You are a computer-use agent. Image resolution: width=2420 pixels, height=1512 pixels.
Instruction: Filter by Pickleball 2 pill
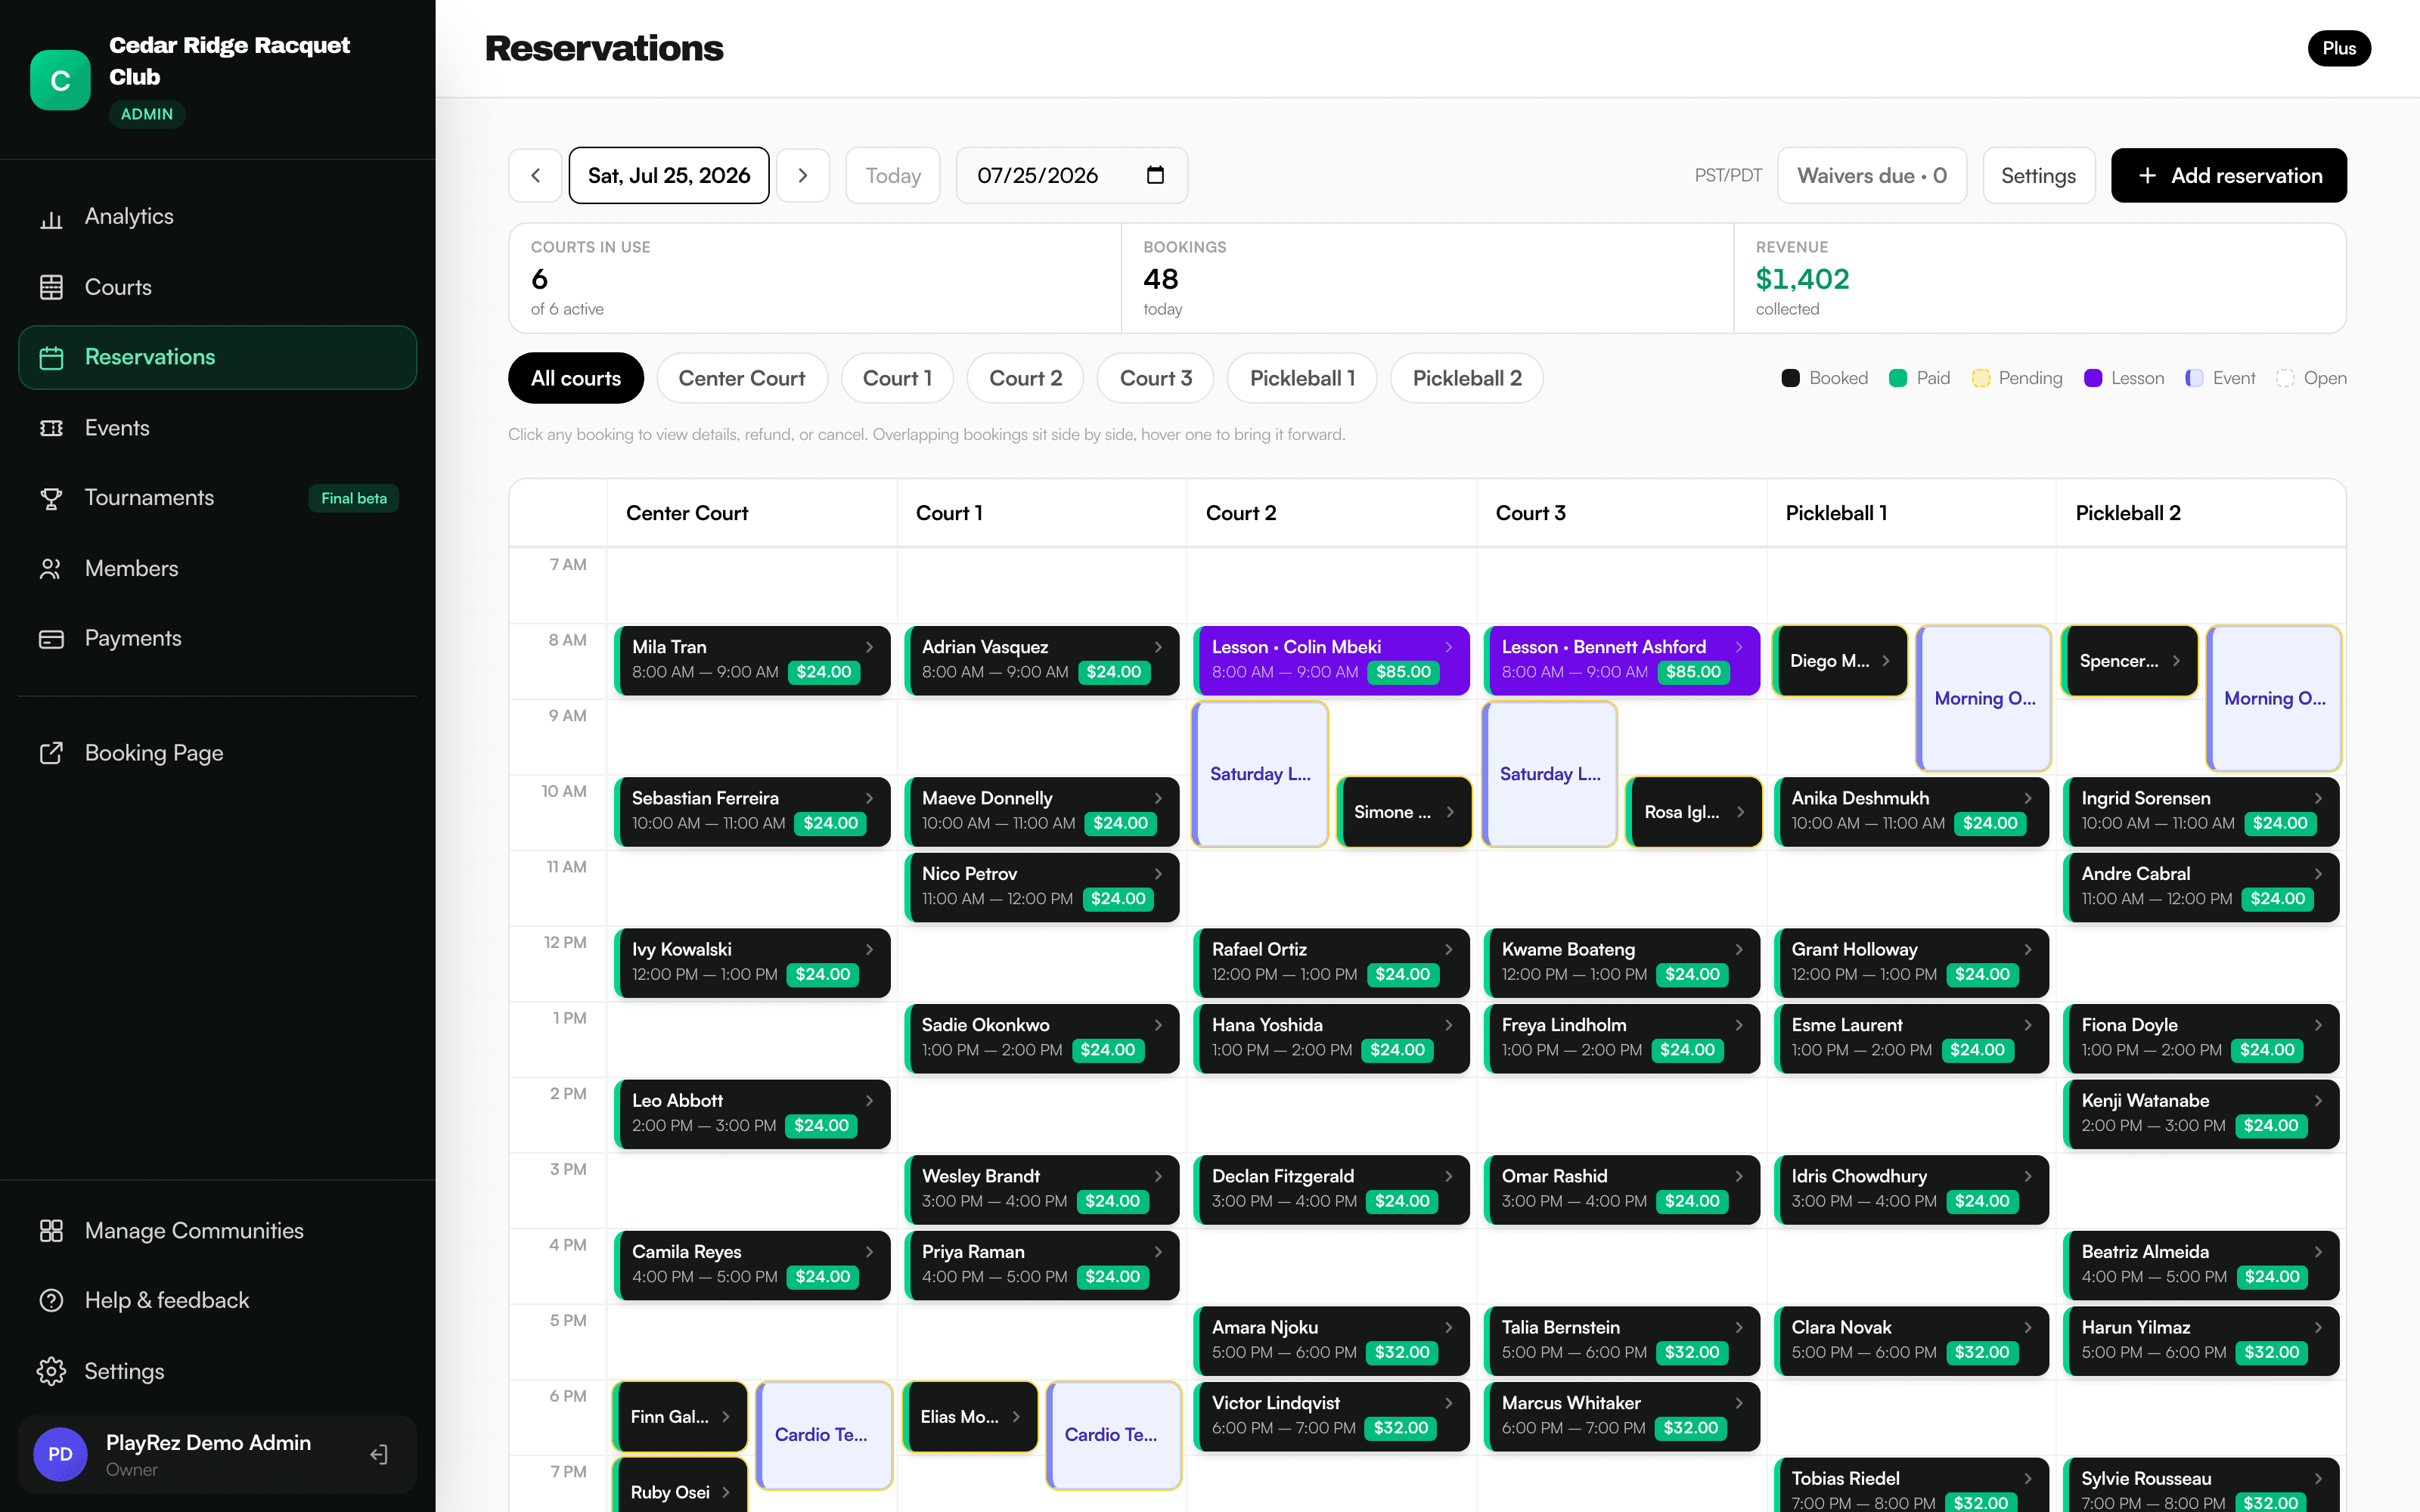click(x=1467, y=378)
